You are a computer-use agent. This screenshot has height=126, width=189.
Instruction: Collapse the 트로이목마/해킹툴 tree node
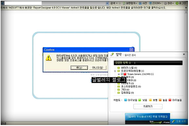coord(115,71)
